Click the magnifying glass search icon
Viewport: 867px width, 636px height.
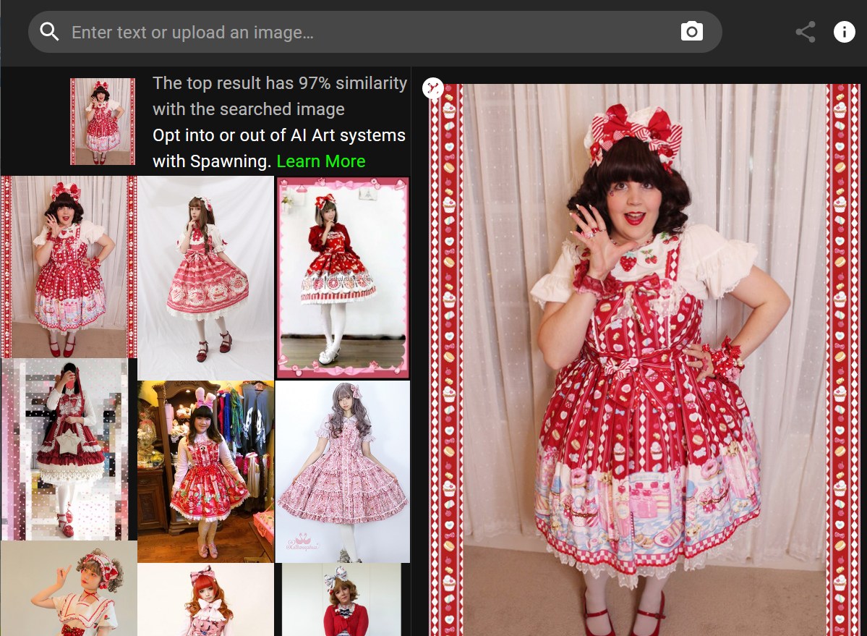click(49, 32)
